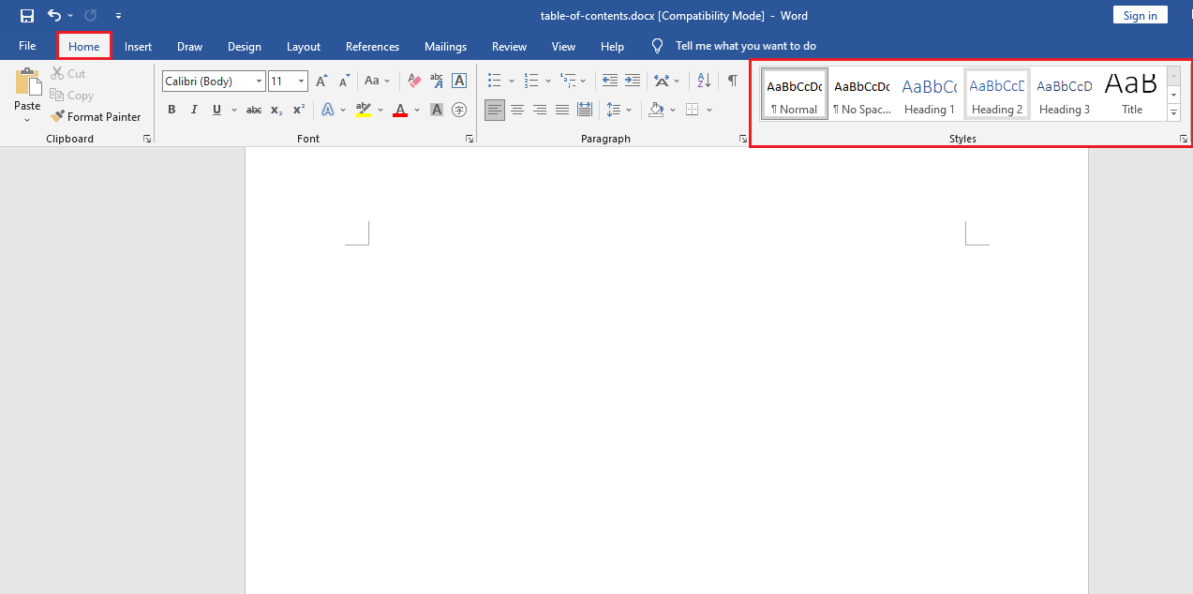Viewport: 1193px width, 594px height.
Task: Open the font size 11 dropdown arrow
Action: tap(301, 82)
